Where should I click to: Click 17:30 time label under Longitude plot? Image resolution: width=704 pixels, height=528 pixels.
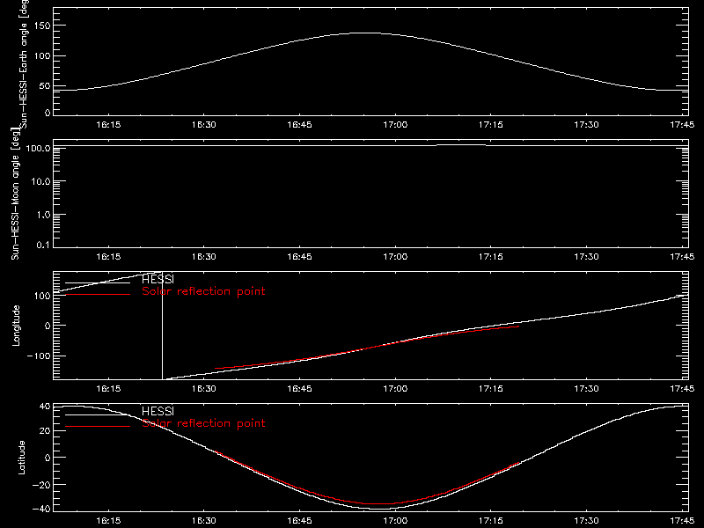(x=586, y=389)
